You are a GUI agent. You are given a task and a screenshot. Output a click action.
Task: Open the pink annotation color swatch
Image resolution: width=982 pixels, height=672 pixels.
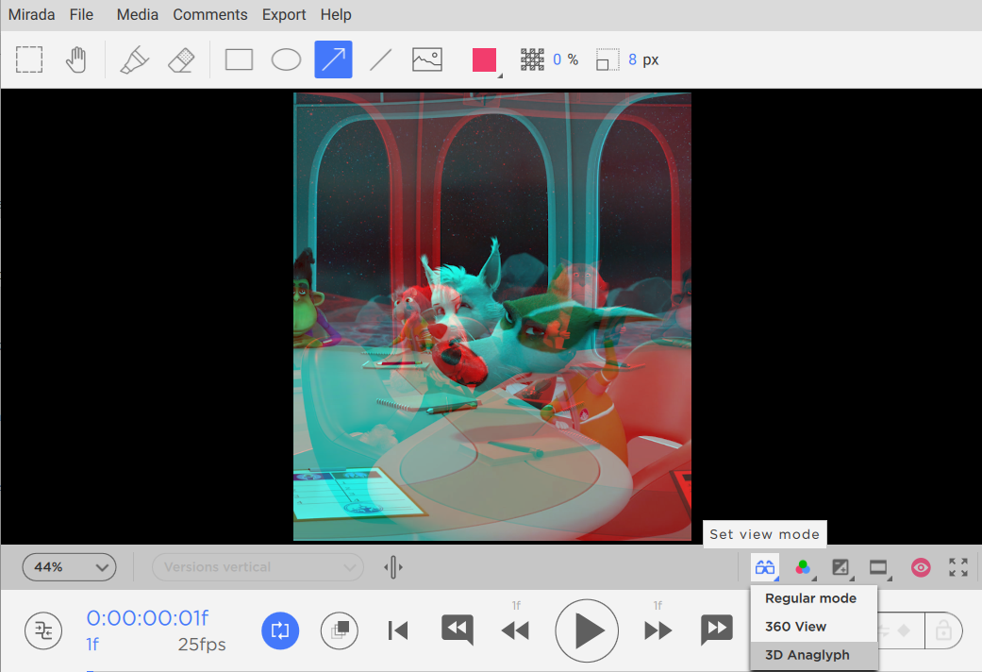tap(485, 60)
